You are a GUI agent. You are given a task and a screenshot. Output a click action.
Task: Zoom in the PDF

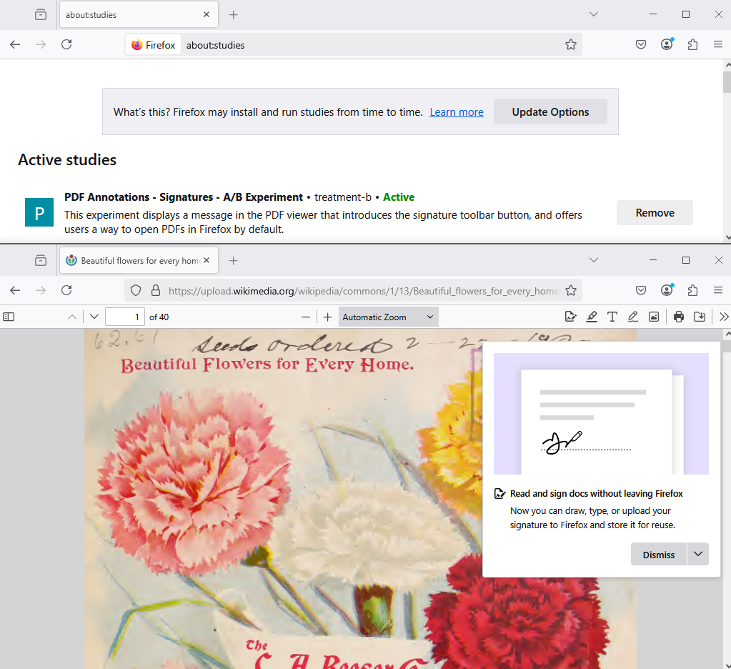(328, 317)
